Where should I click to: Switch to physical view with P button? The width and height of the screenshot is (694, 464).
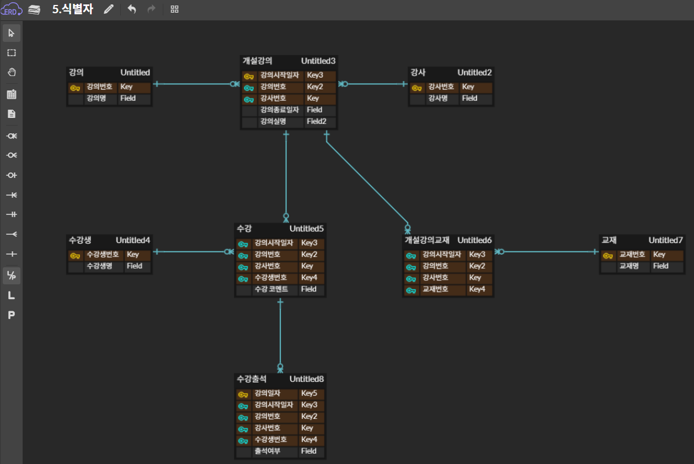(x=12, y=315)
